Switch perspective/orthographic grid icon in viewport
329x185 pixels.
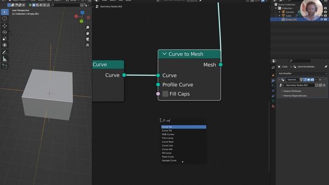point(87,45)
